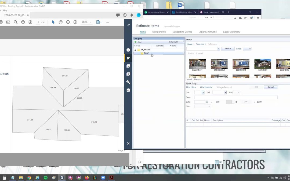Expand the Cat dropdown in Quick Entry
Viewport: 290px width, 181px height.
coord(203,93)
